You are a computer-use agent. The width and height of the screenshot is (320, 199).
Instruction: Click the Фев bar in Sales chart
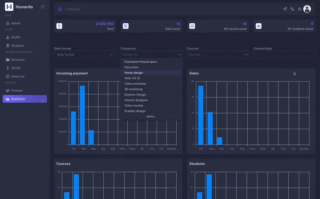click(x=210, y=128)
